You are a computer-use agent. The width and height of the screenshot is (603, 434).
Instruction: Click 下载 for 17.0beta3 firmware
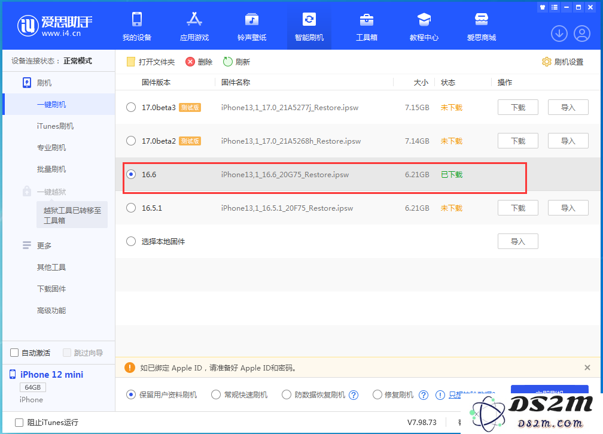pyautogui.click(x=517, y=107)
